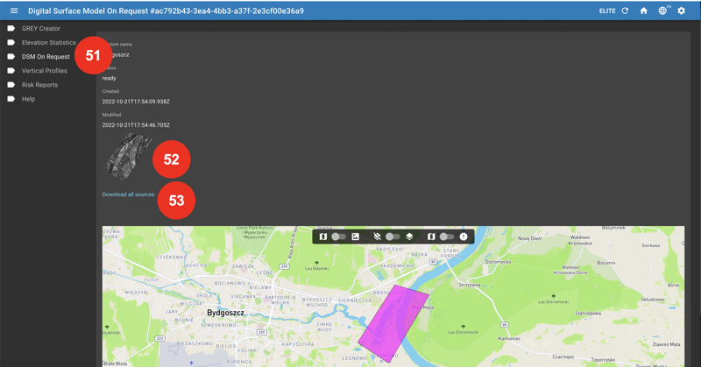Toggle the third switch in map toolbar
The height and width of the screenshot is (367, 701).
[446, 236]
